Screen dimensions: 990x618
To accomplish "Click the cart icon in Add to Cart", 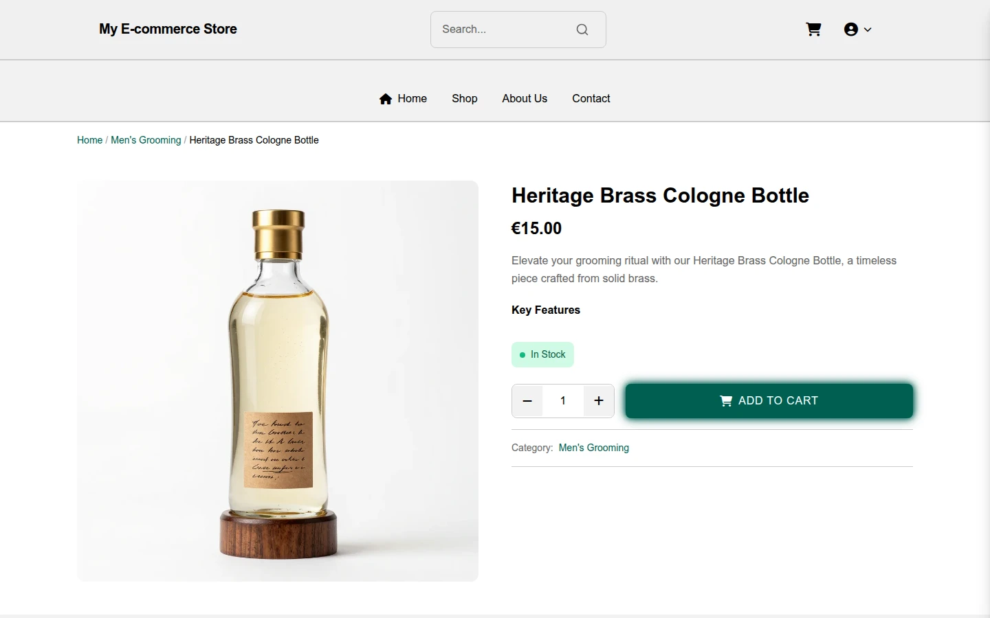I will (726, 401).
